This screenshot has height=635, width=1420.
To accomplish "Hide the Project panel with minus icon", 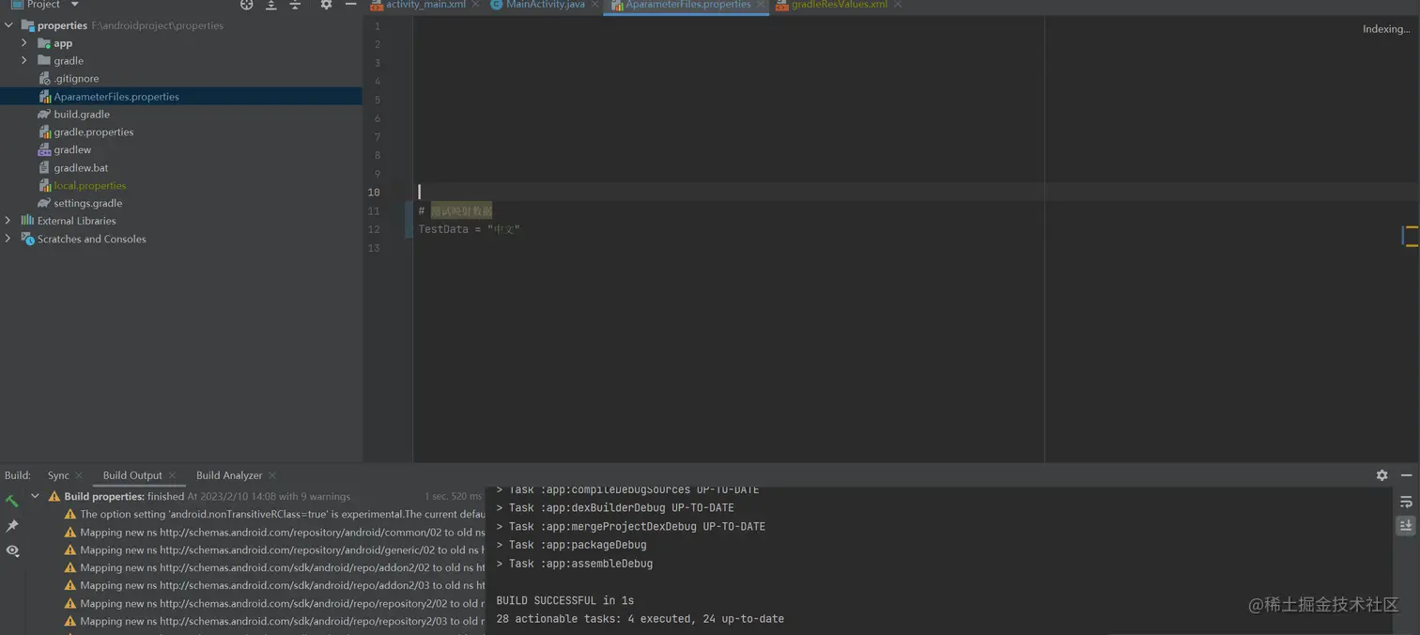I will pyautogui.click(x=350, y=5).
